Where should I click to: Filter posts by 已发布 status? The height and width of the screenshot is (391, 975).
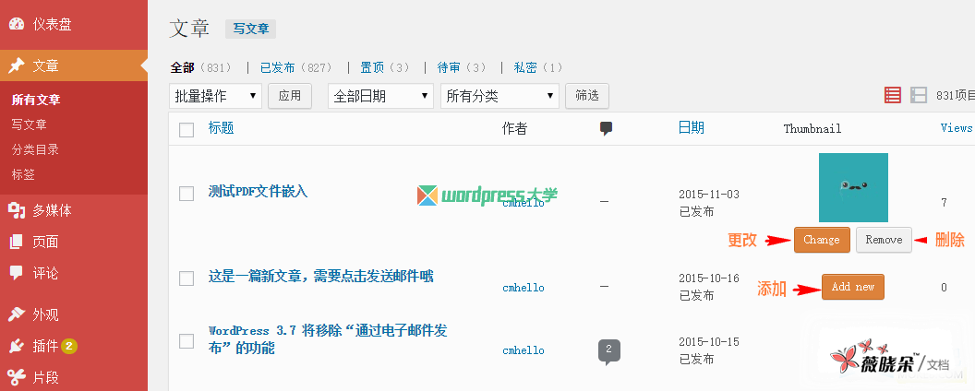[277, 67]
